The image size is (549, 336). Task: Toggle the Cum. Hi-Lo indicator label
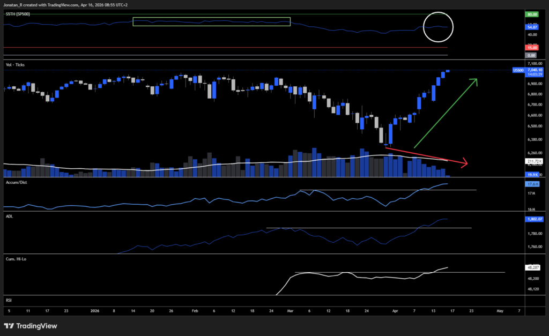coord(16,259)
